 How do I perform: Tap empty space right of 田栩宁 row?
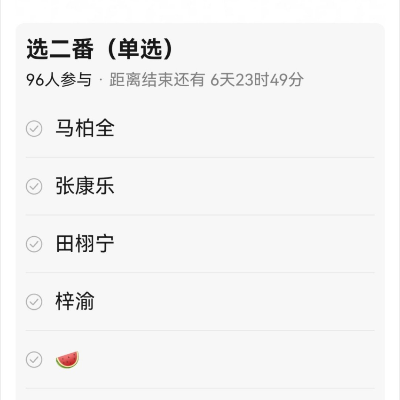click(x=244, y=244)
